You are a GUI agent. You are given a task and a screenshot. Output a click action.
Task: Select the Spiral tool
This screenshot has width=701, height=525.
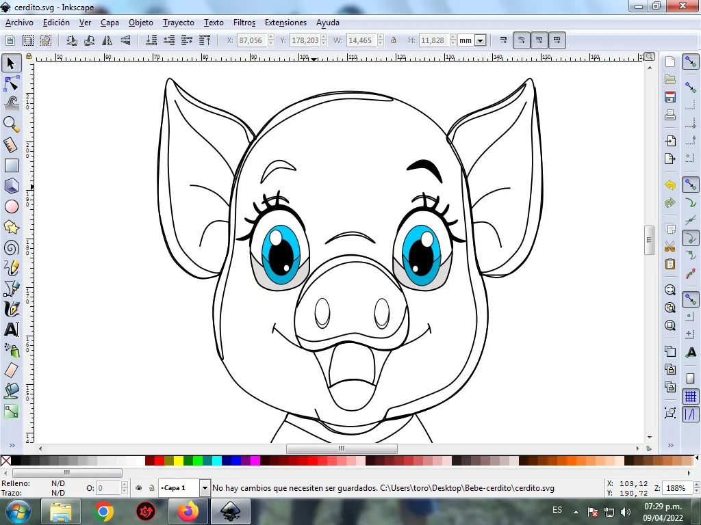pyautogui.click(x=11, y=247)
